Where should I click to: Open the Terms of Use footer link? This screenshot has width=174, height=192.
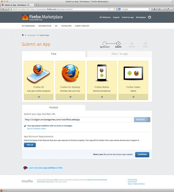132,182
